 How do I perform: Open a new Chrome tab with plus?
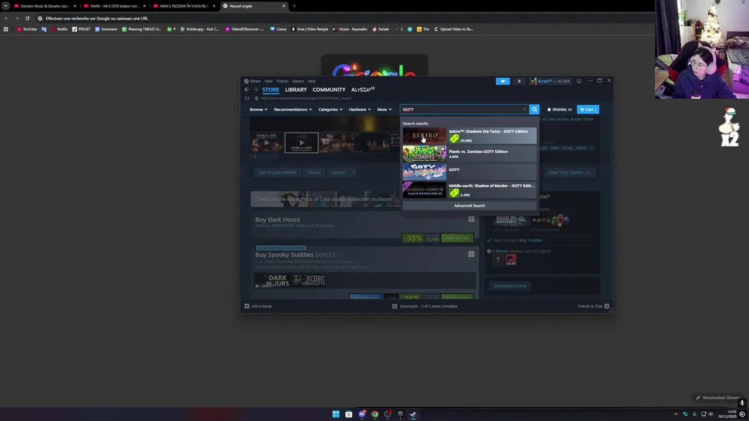[294, 6]
